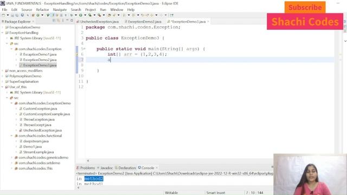Image resolution: width=347 pixels, height=195 pixels.
Task: Select com.shachi.codes.This package
Action: point(34,168)
